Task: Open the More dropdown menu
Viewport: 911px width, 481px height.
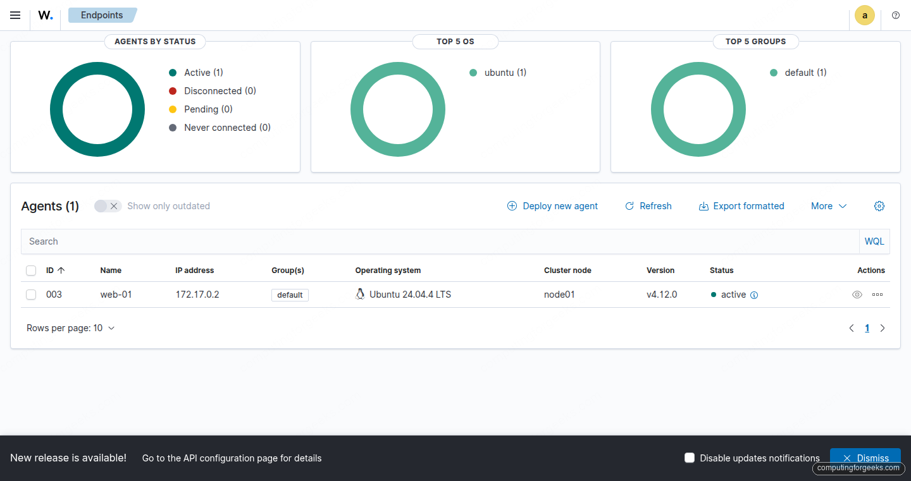Action: [828, 205]
